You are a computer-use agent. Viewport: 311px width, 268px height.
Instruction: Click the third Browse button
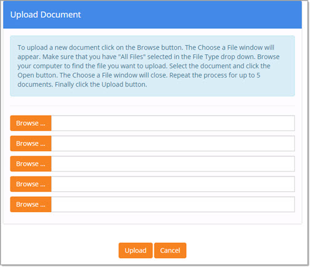click(x=31, y=164)
